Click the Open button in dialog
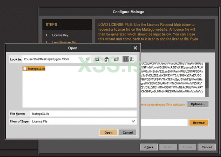The image size is (221, 157). (108, 133)
